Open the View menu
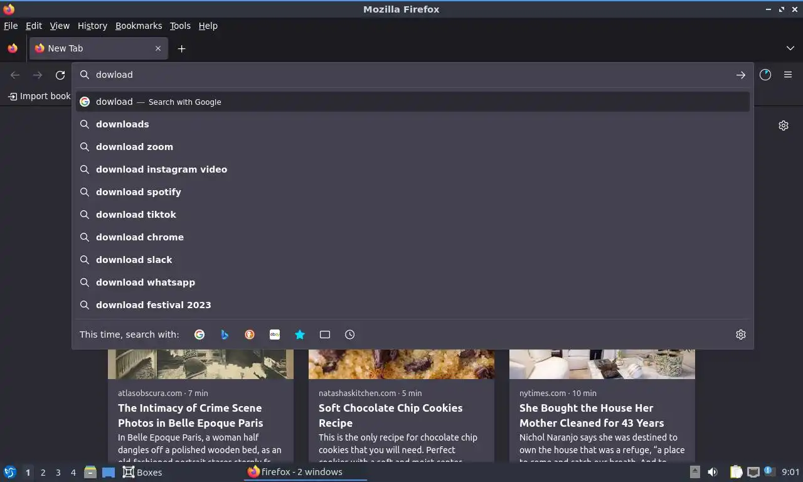 pyautogui.click(x=60, y=26)
